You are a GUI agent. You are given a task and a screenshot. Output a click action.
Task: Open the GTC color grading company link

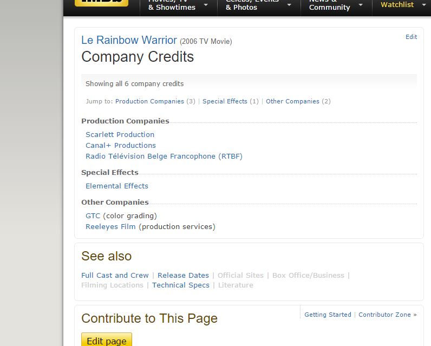pos(93,216)
